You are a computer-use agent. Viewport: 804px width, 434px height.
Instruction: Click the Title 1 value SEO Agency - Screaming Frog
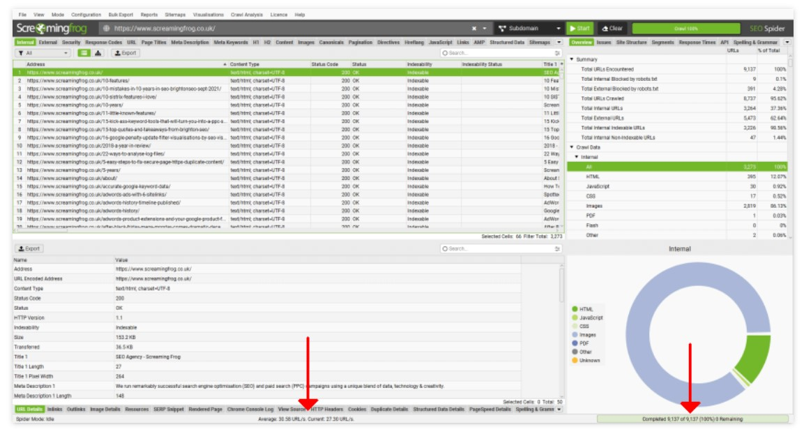[149, 357]
